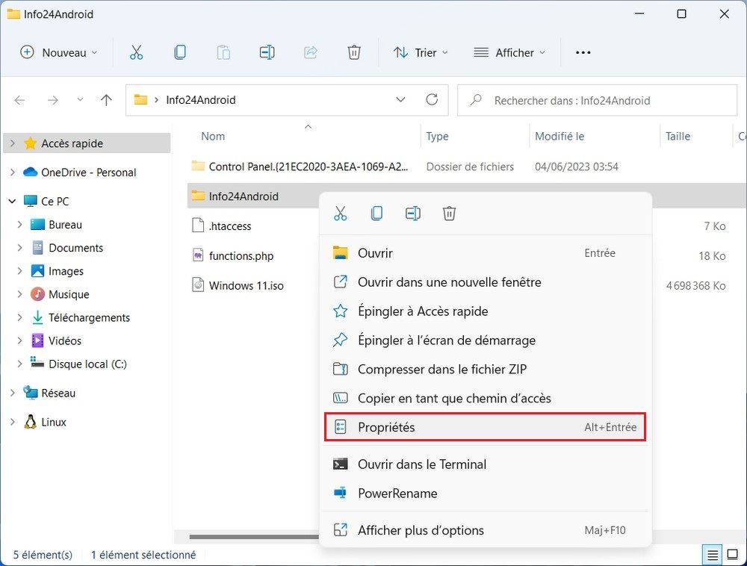Screen dimensions: 747x566
Task: Click the Rename icon in the top toolbar
Action: coord(267,52)
